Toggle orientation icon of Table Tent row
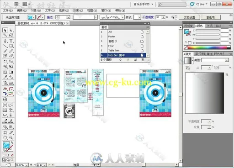The width and height of the screenshot is (234, 168). (142, 50)
